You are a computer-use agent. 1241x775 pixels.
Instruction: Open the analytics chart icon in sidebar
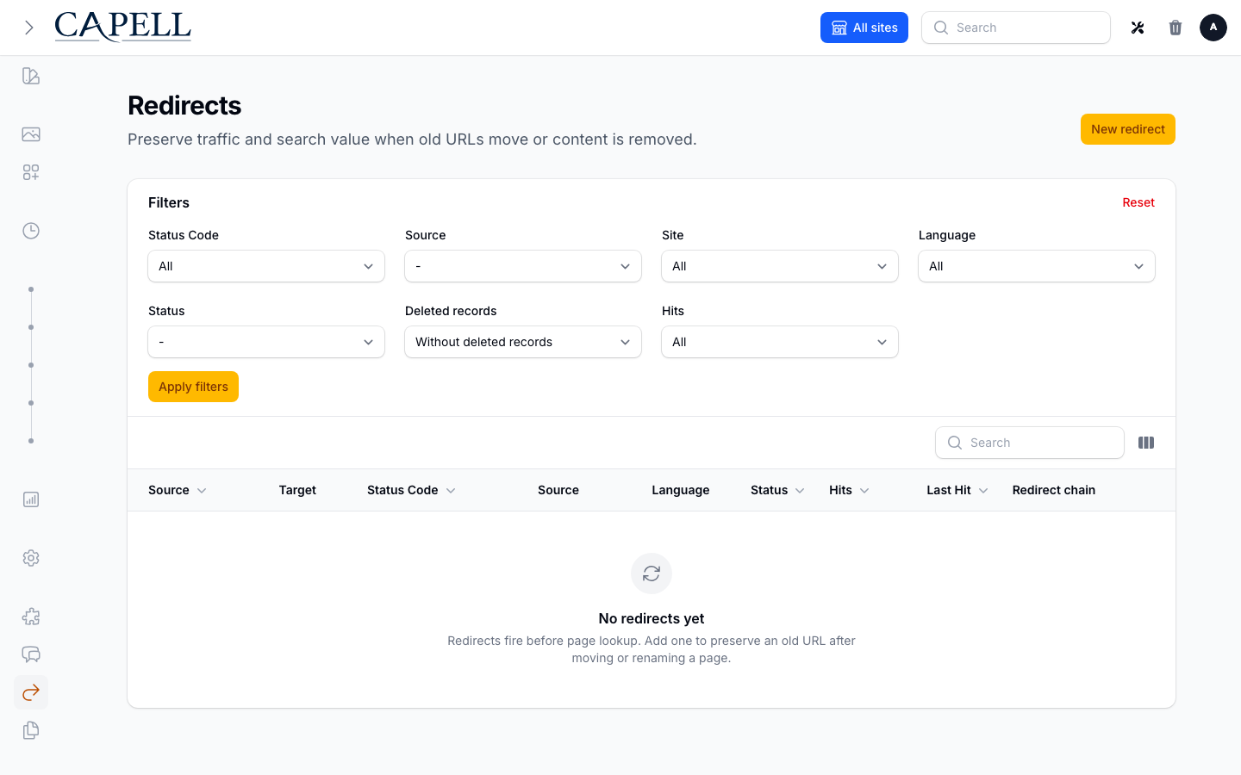coord(31,499)
